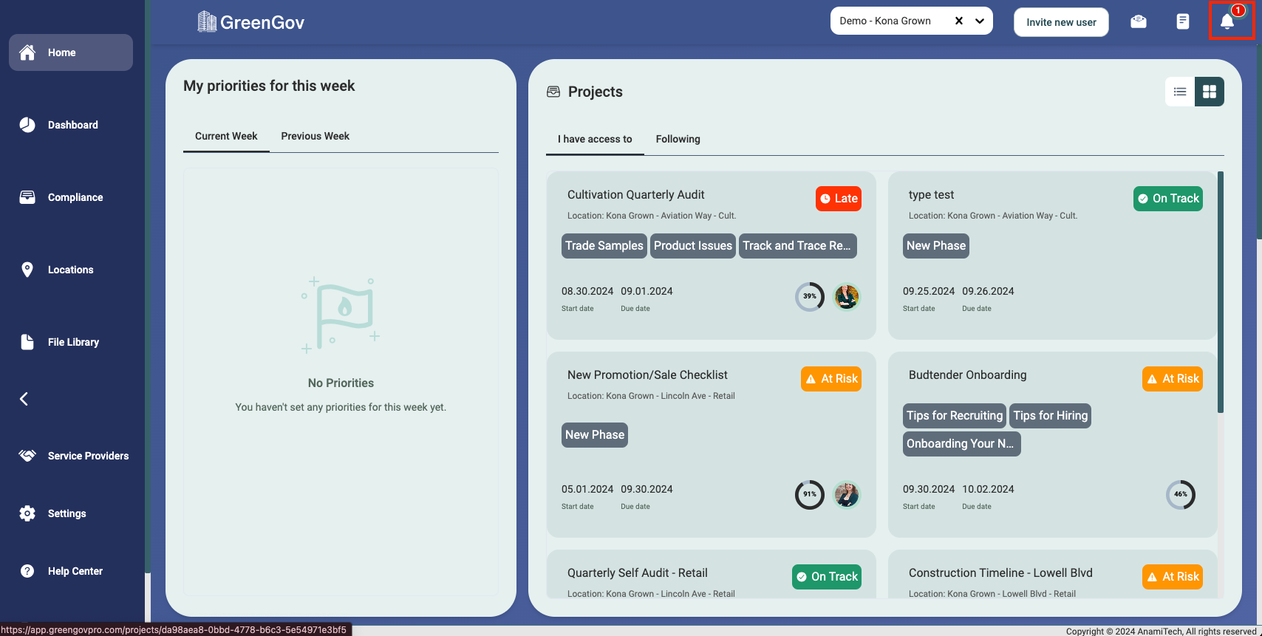The image size is (1262, 636).
Task: Click the Track and Trace Re... tag
Action: [x=798, y=246]
